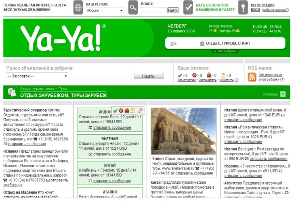Go to Отдых, туризм, спорт breadcrumb
This screenshot has width=294, height=204.
click(x=37, y=89)
